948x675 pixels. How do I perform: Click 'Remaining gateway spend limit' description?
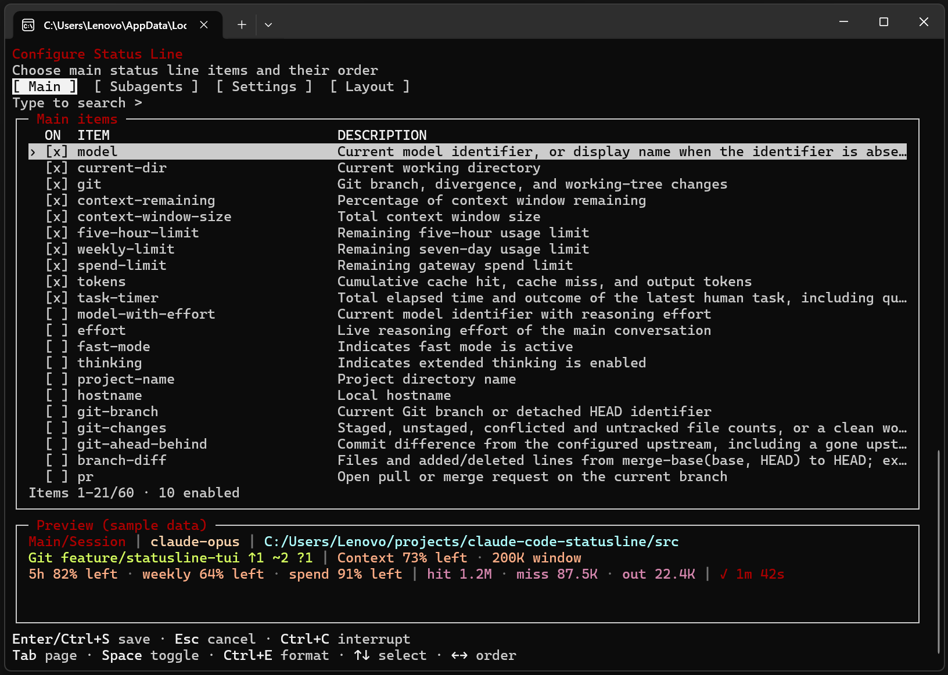[455, 265]
